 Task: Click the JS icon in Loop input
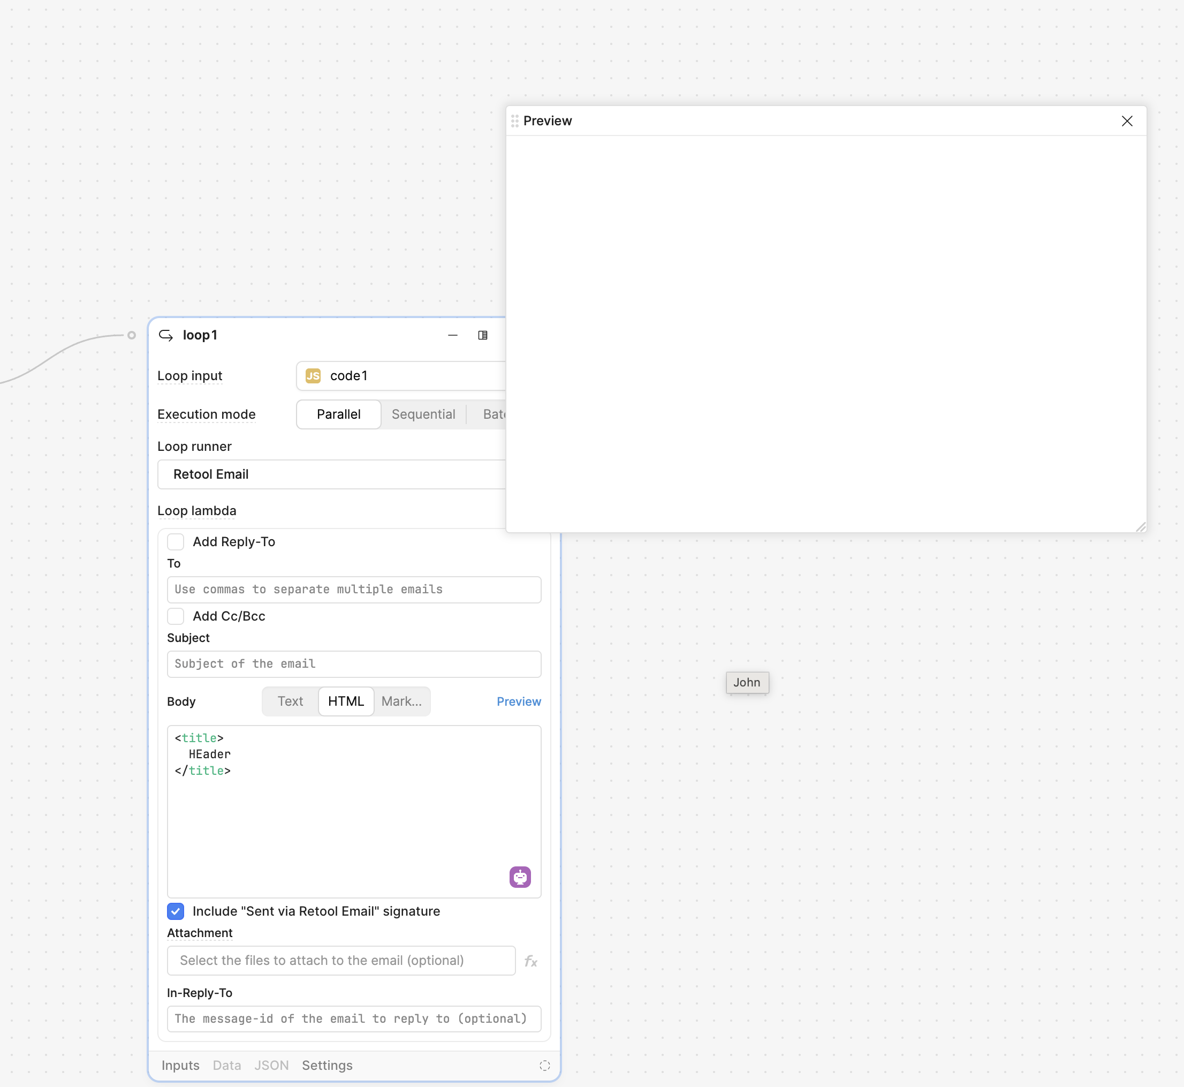tap(313, 376)
